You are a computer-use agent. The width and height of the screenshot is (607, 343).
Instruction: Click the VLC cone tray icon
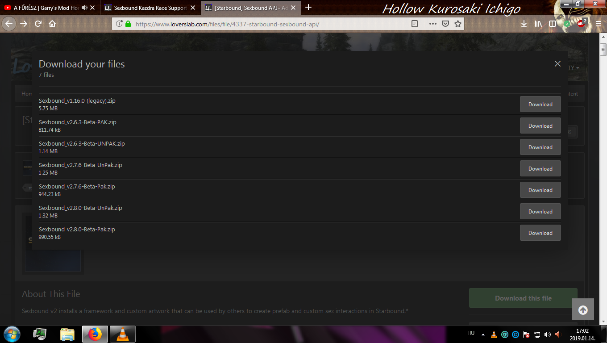point(494,334)
